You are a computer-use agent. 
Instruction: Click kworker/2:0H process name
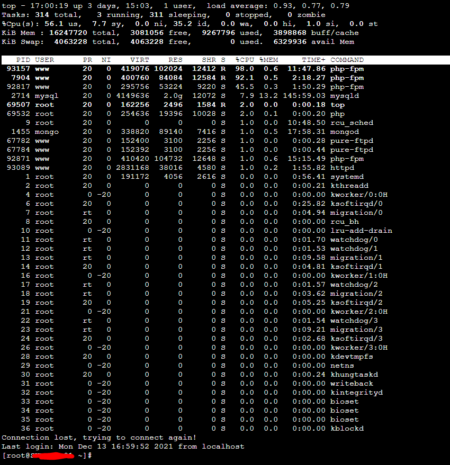(359, 312)
